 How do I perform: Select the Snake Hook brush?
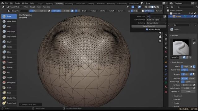pos(9,103)
